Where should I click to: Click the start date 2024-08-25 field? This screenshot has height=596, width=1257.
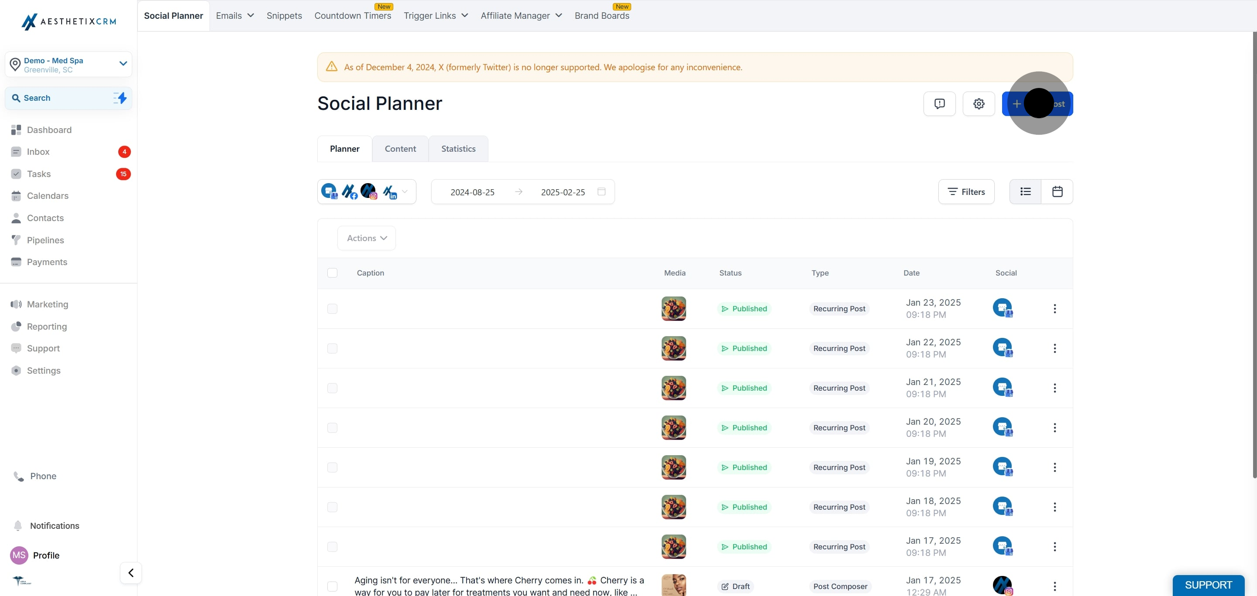pyautogui.click(x=472, y=192)
